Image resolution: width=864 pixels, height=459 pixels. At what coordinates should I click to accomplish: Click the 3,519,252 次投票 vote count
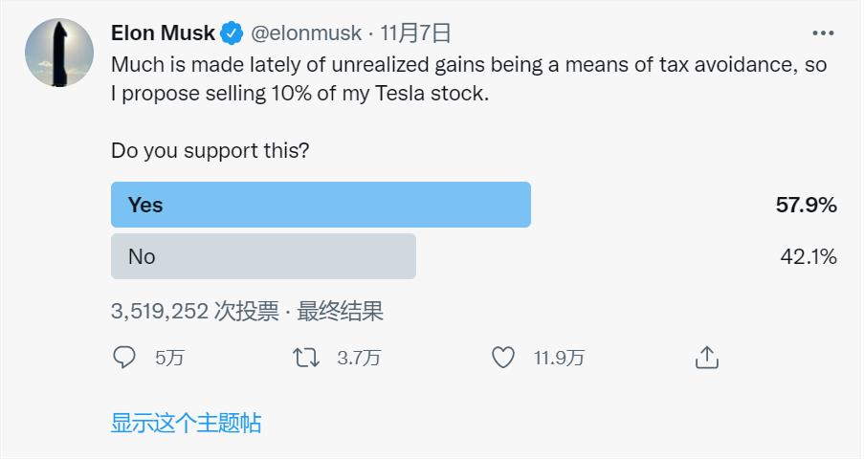pos(195,311)
